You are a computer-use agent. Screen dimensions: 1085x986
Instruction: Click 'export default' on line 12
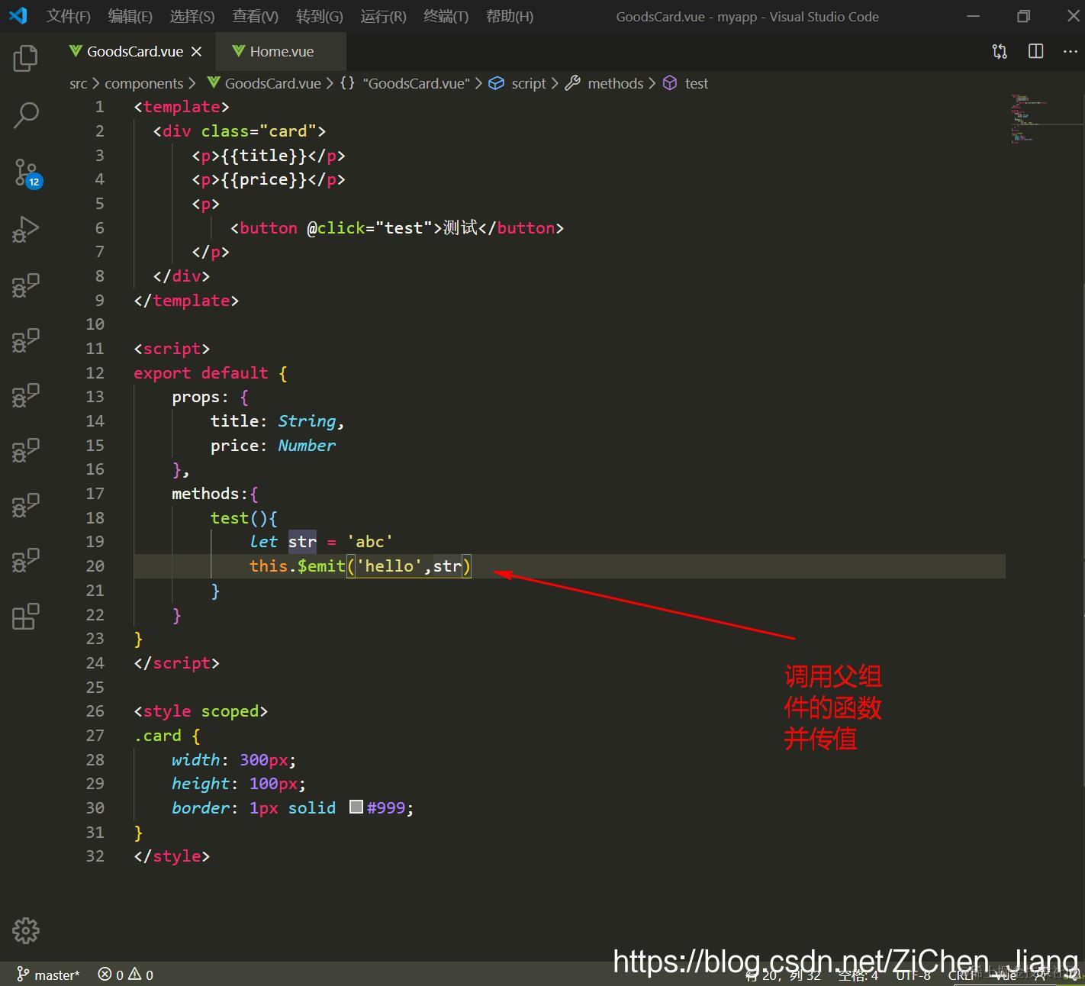201,373
